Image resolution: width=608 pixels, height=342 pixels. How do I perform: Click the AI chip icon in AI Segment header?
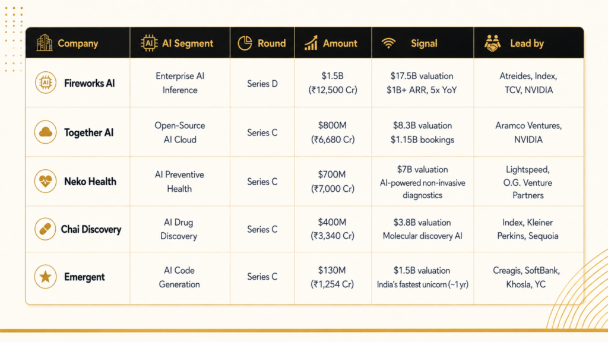tap(149, 43)
